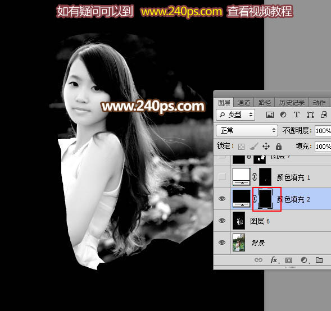331x311 pixels.
Task: Click the 不透明度 percentage field
Action: pos(323,131)
